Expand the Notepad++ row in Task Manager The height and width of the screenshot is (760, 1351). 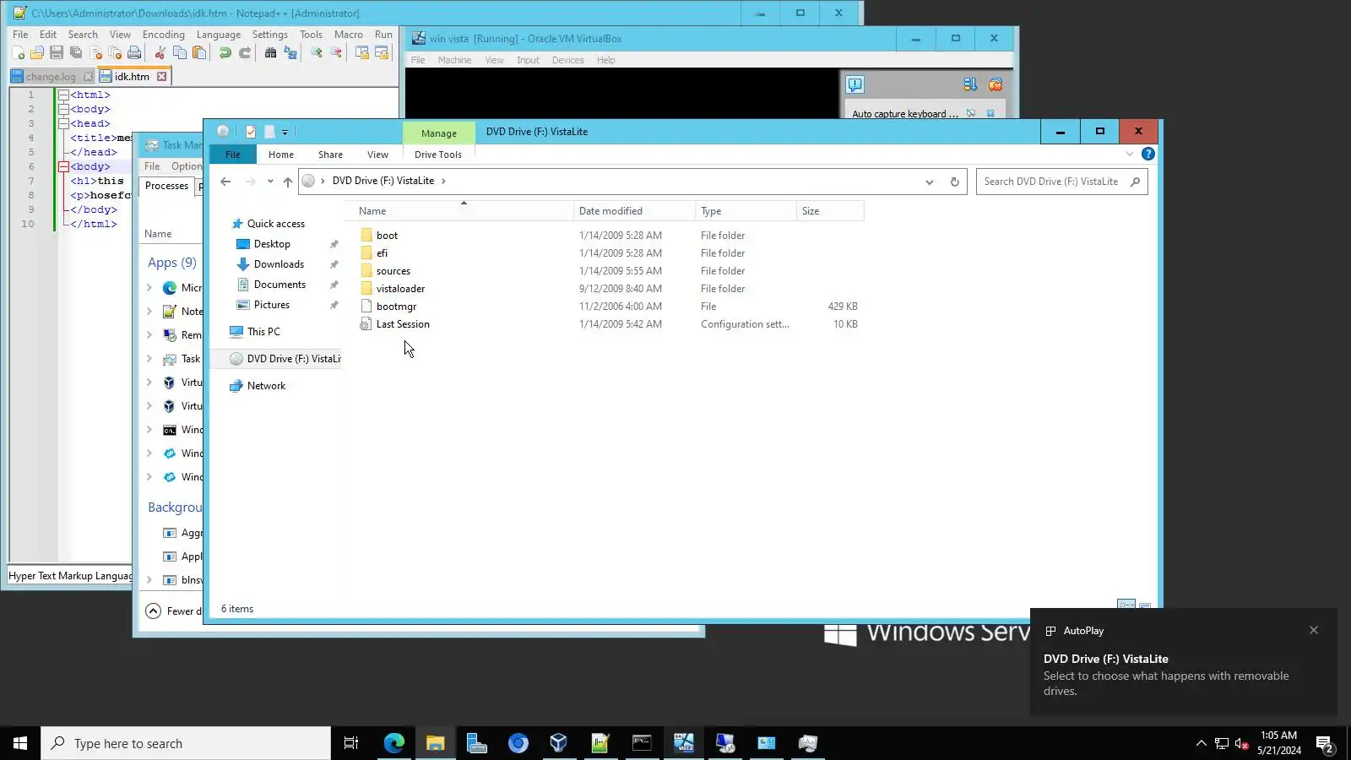(x=149, y=312)
